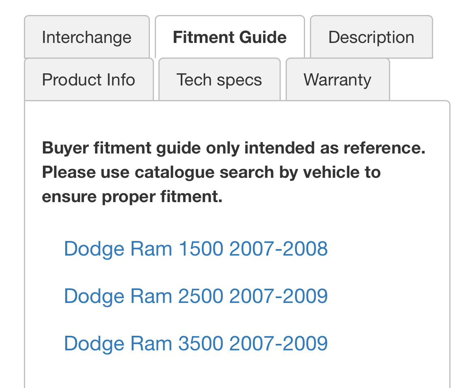Click the year range 2007-2009 in Ram 3500 link

coord(278,343)
